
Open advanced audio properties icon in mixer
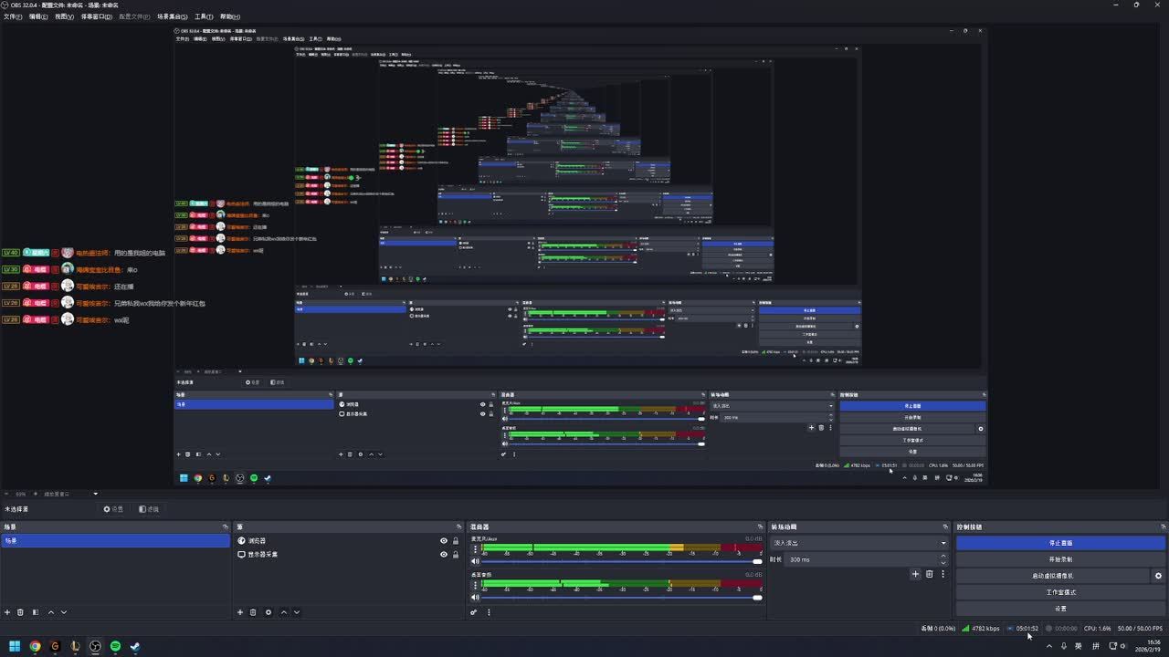click(474, 612)
